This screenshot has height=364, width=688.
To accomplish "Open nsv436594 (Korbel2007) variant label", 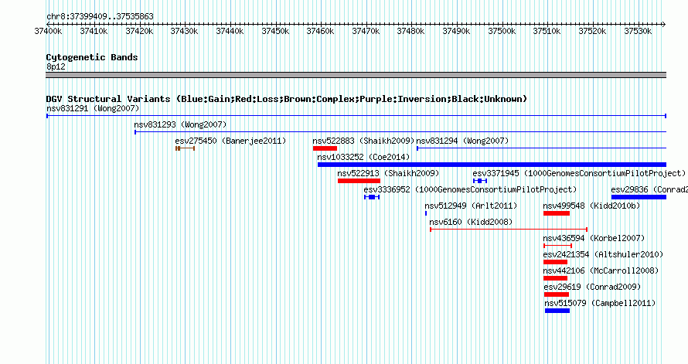I will [594, 238].
